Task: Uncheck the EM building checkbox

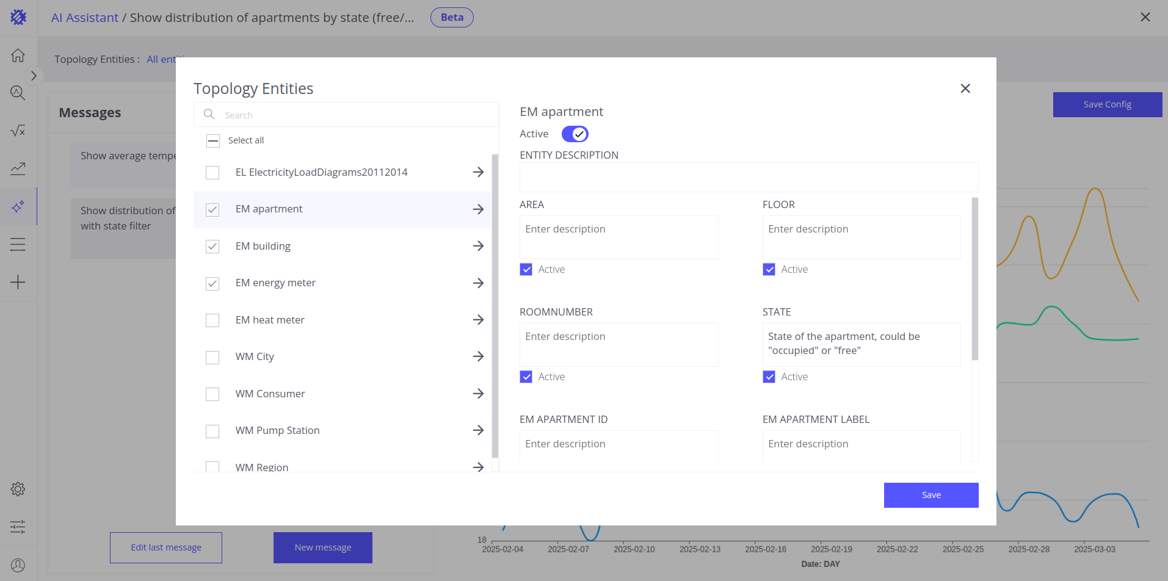Action: pos(212,247)
